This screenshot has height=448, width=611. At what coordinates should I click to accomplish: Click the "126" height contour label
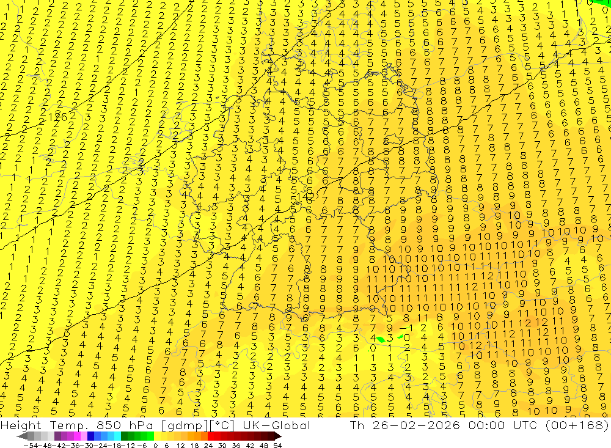tap(57, 116)
